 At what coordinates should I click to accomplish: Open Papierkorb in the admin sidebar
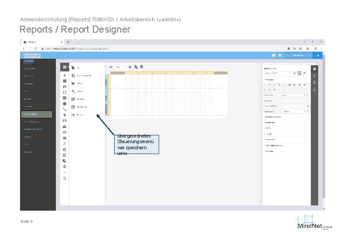tap(28, 152)
